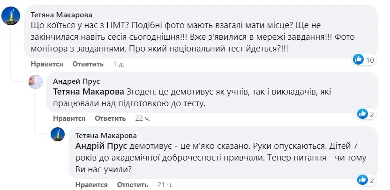This screenshot has height=190, width=390.
Task: Click the like reaction icon on Андрей Прус's reply
Action: pos(362,113)
